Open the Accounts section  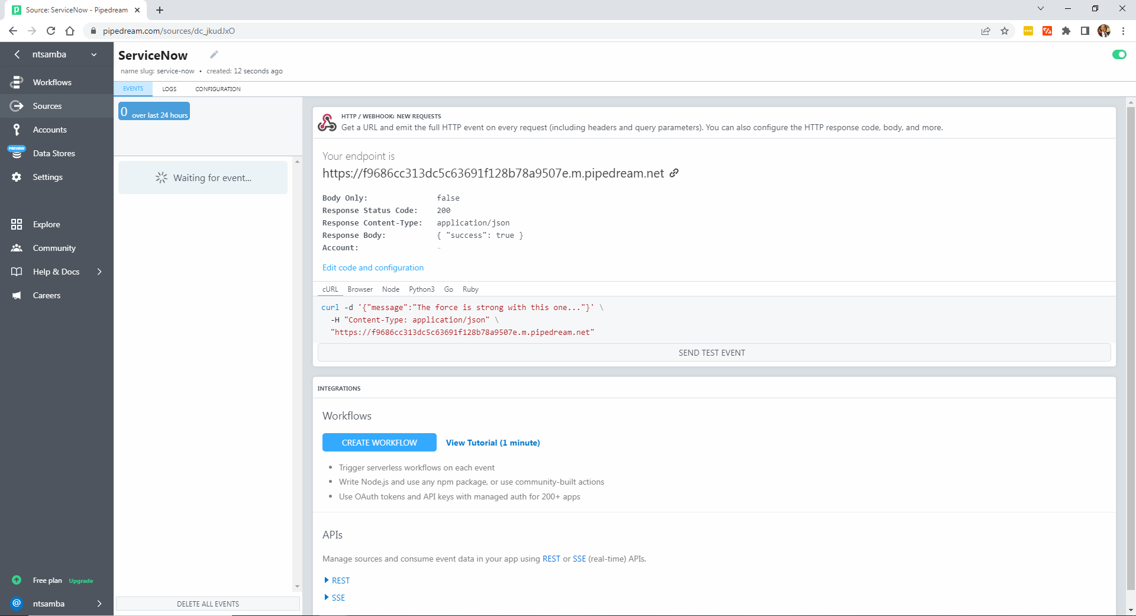point(50,130)
